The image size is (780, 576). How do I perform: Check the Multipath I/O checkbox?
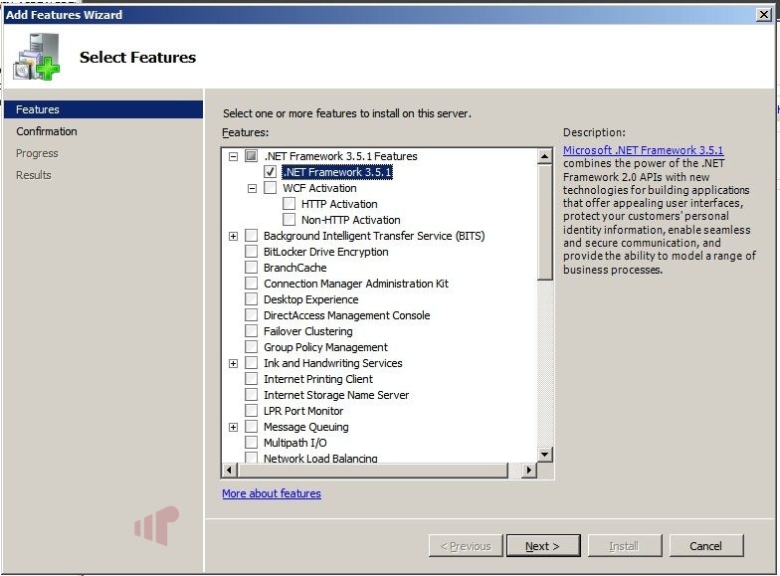click(x=251, y=443)
